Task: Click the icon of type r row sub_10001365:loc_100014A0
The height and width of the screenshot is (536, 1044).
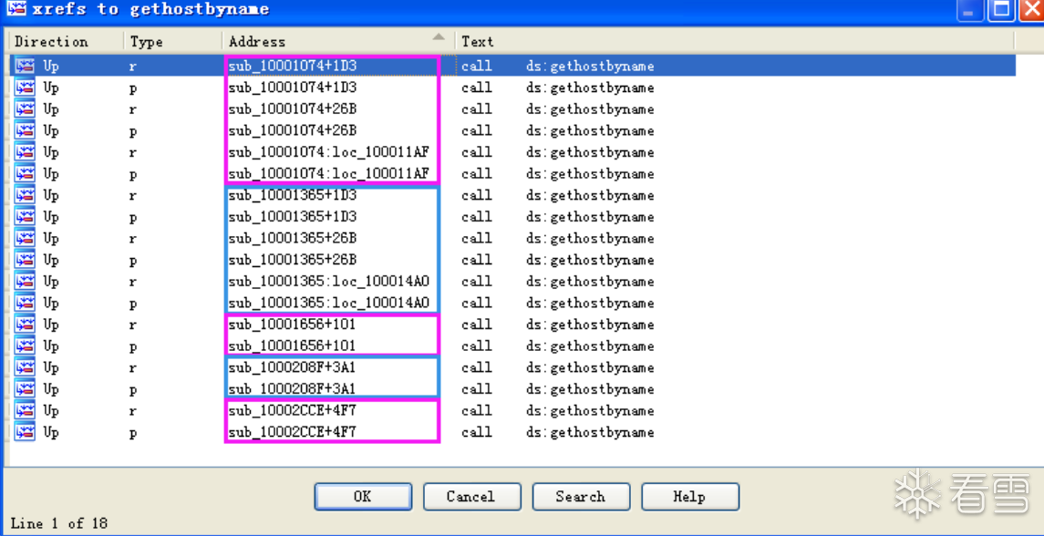Action: coord(25,282)
